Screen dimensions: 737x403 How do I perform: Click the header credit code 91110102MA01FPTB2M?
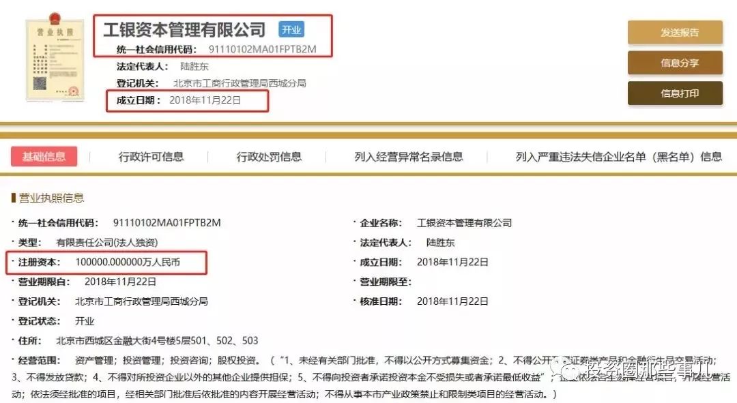pyautogui.click(x=262, y=49)
